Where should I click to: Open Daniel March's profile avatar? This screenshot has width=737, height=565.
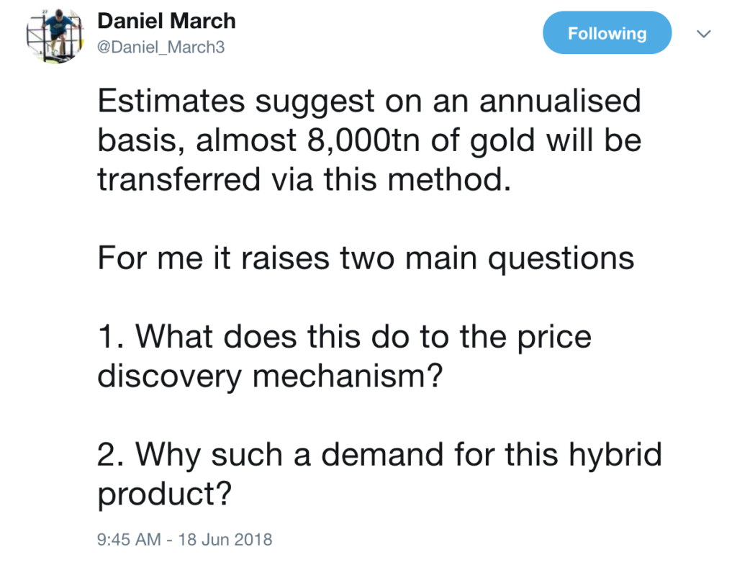pyautogui.click(x=55, y=37)
